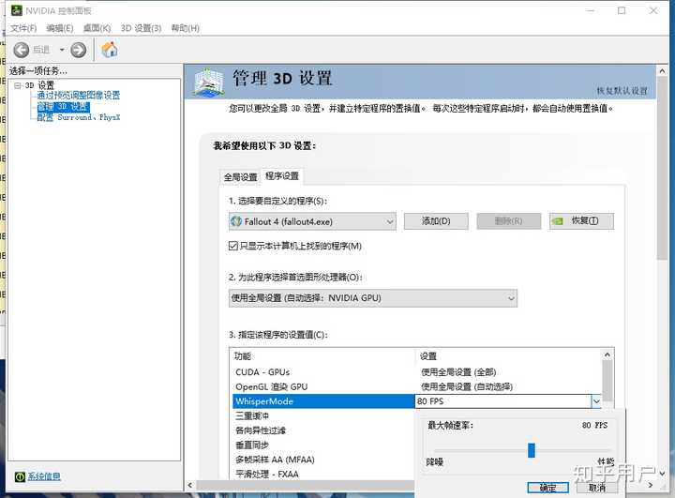The width and height of the screenshot is (675, 498).
Task: Select 三重缓冲 feature row
Action: click(322, 415)
